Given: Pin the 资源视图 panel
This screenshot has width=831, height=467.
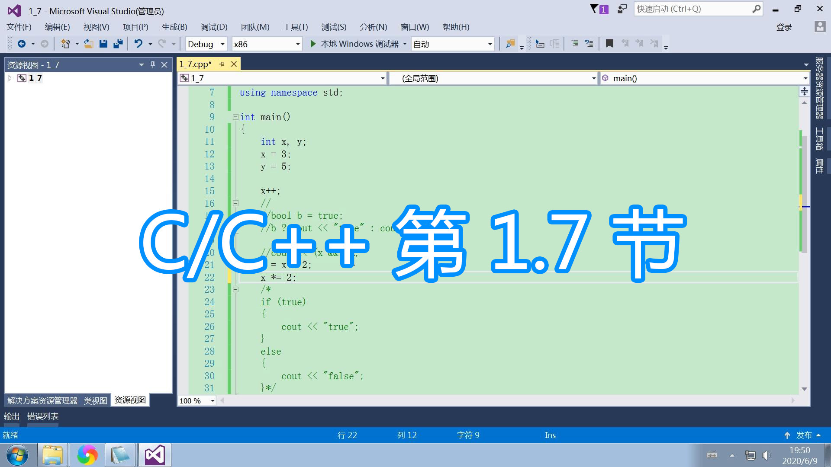Looking at the screenshot, I should [x=152, y=64].
